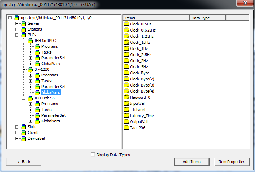Click the Items column header

click(x=156, y=18)
